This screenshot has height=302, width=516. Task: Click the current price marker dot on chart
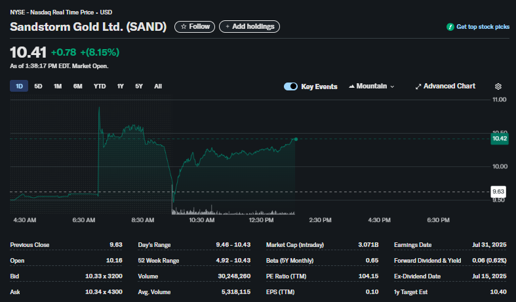(296, 139)
